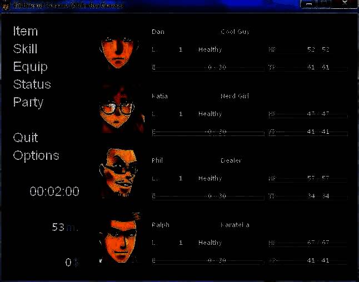
Task: Open the Item menu
Action: pyautogui.click(x=26, y=31)
